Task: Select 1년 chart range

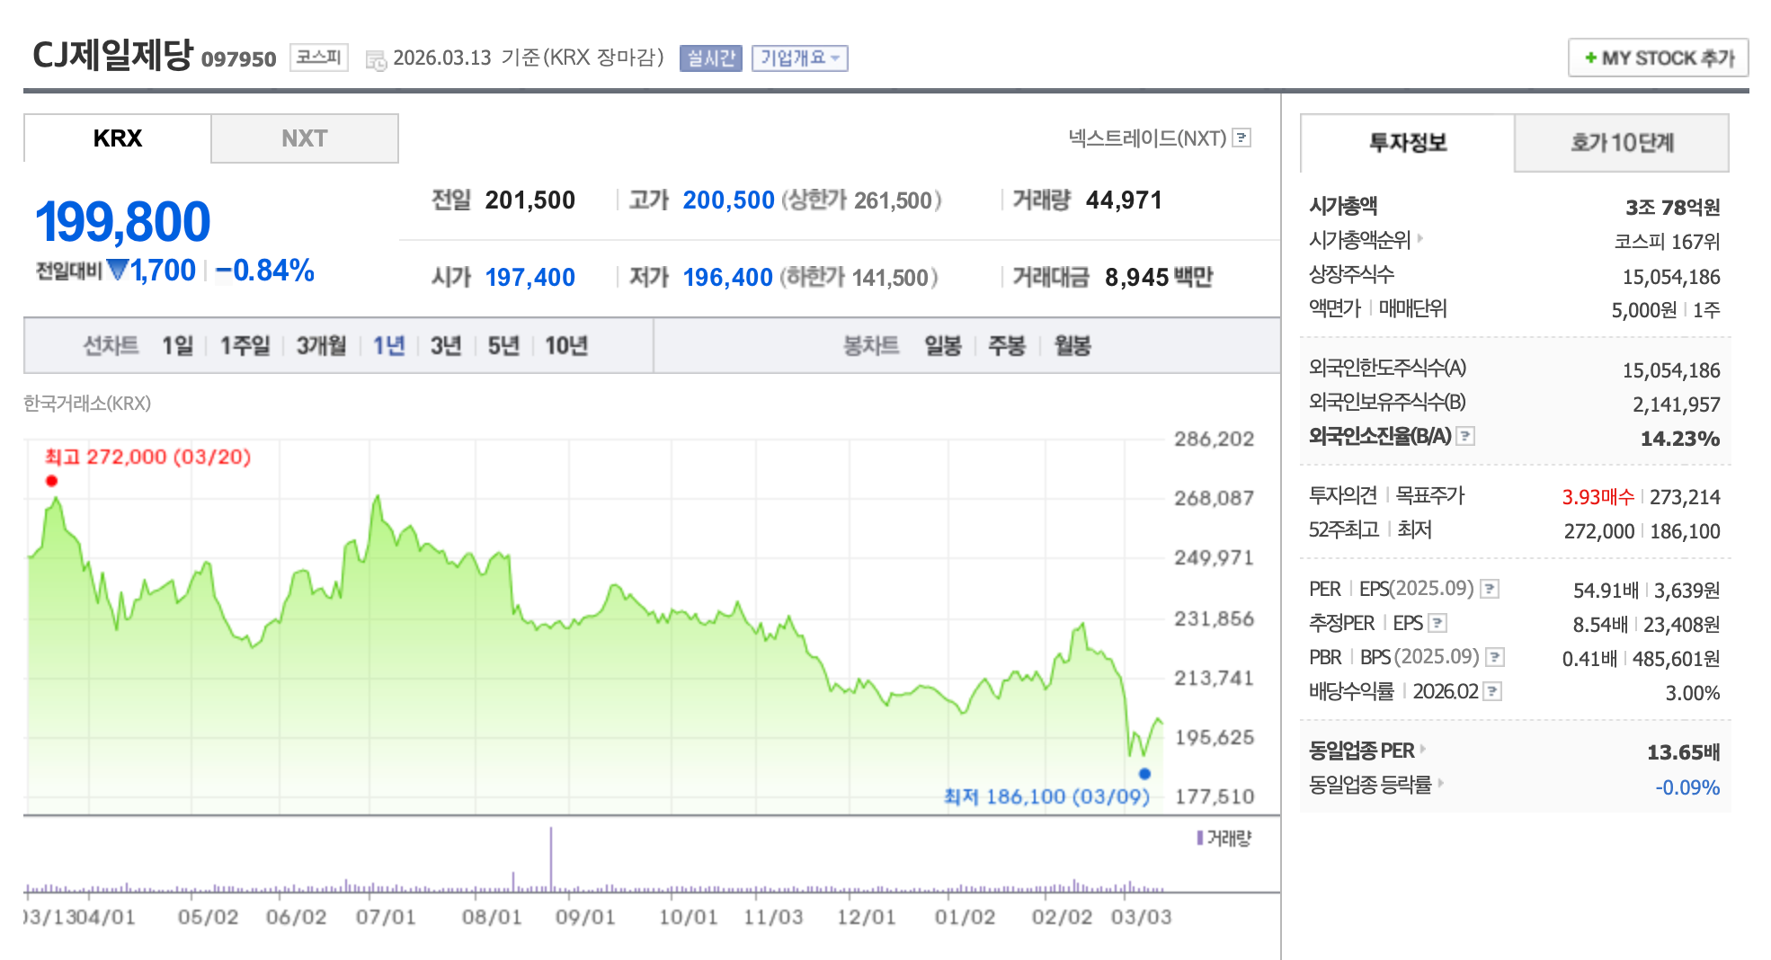Action: pos(389,346)
